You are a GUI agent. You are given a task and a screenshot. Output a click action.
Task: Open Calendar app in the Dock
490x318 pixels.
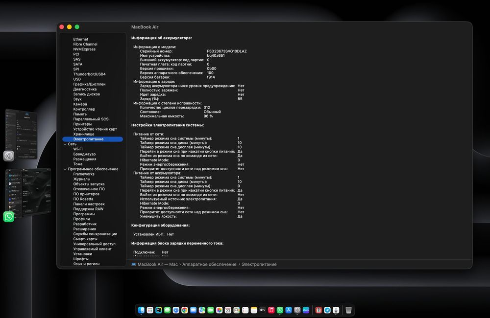click(228, 310)
